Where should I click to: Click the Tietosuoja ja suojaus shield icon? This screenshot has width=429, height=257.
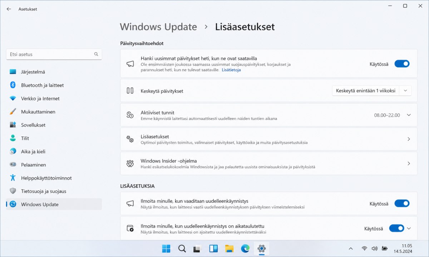pyautogui.click(x=13, y=191)
